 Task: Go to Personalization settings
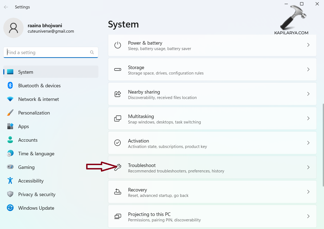tap(34, 113)
